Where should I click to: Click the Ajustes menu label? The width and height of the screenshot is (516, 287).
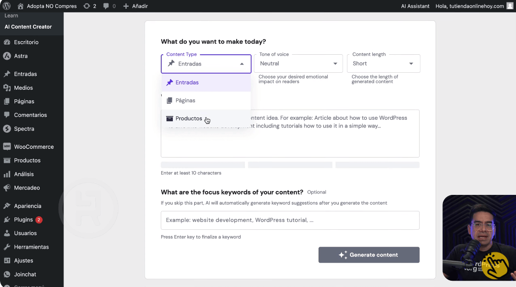click(23, 261)
